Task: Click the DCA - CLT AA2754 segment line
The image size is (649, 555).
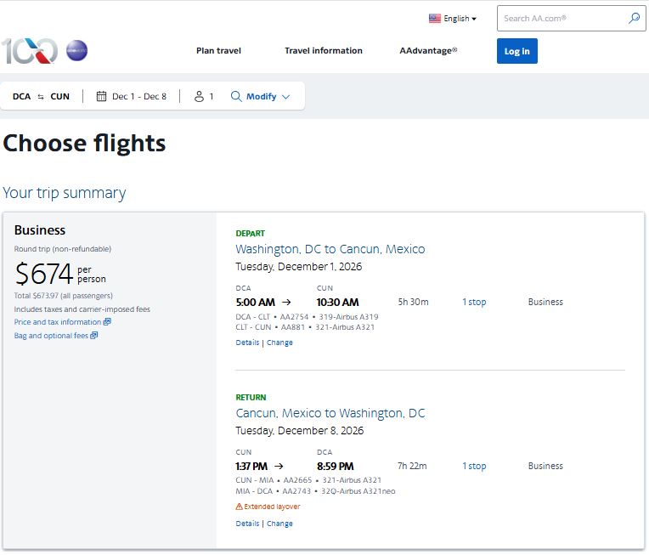Action: pyautogui.click(x=308, y=317)
